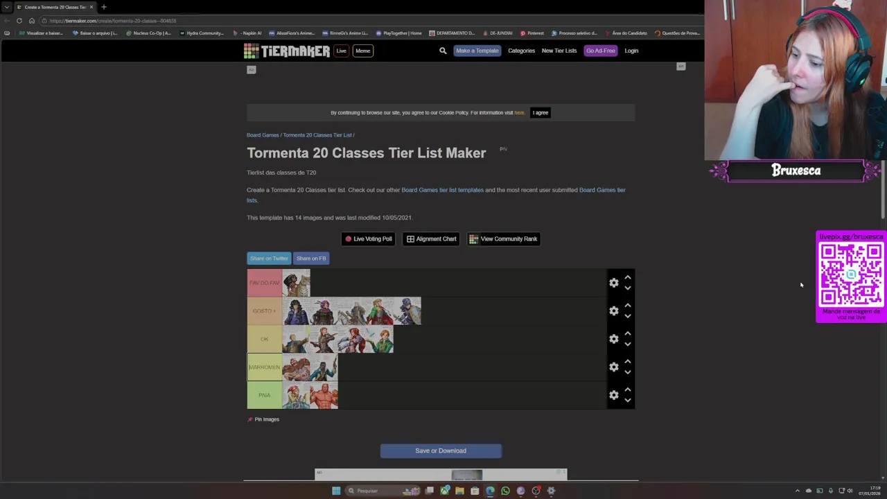Open Microsoft Edge from the taskbar
The image size is (887, 499).
click(x=490, y=491)
